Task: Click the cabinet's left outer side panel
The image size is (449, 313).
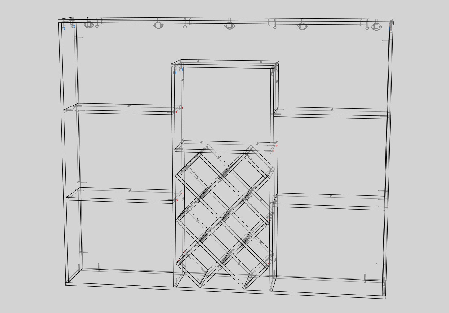Action: 64,151
